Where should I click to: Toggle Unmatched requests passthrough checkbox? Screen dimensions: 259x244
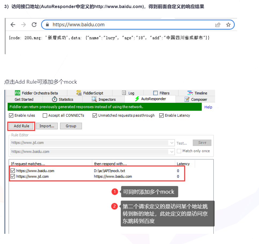[95, 116]
